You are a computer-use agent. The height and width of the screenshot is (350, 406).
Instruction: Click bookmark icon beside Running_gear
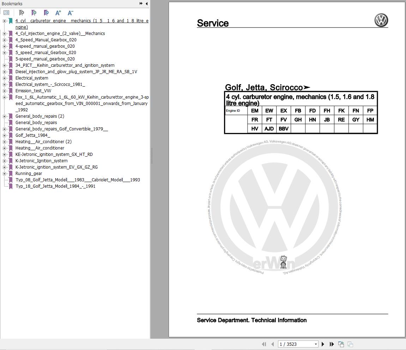coord(11,174)
